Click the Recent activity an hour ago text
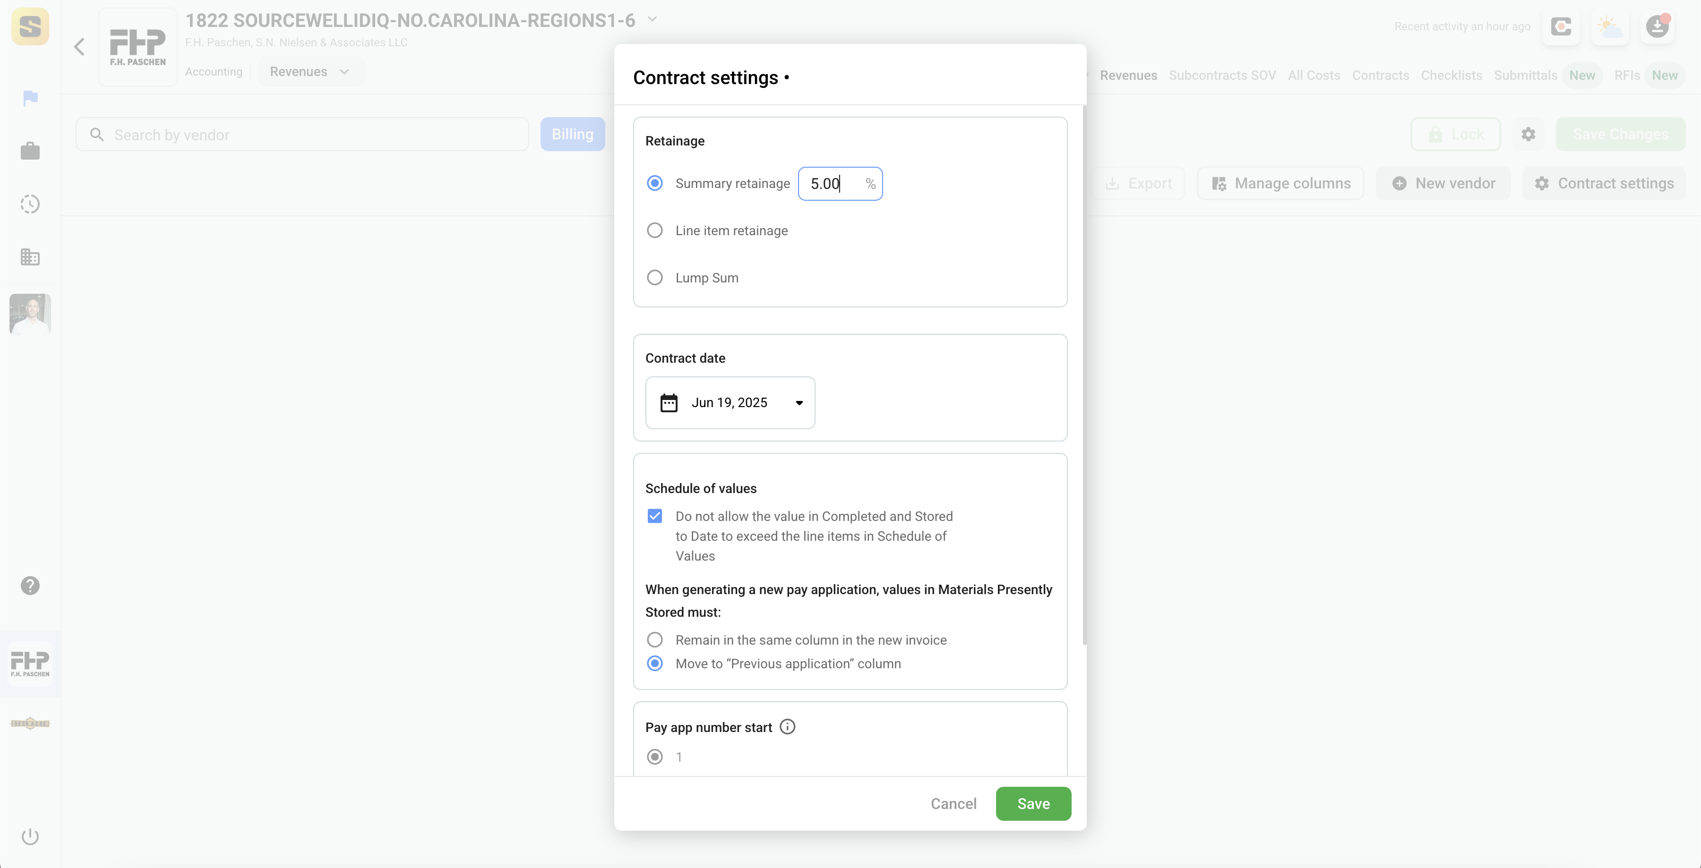Viewport: 1701px width, 868px height. point(1462,26)
